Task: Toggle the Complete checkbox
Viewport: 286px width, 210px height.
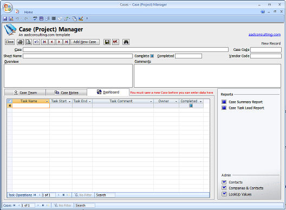Action: pos(152,56)
